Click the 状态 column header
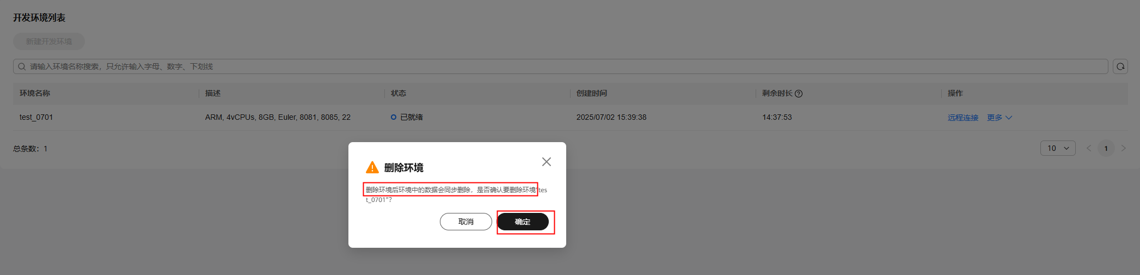 click(x=399, y=93)
